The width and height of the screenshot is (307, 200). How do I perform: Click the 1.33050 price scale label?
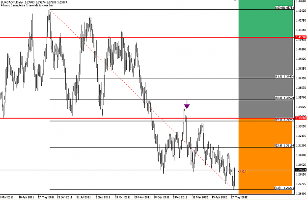coord(301,126)
